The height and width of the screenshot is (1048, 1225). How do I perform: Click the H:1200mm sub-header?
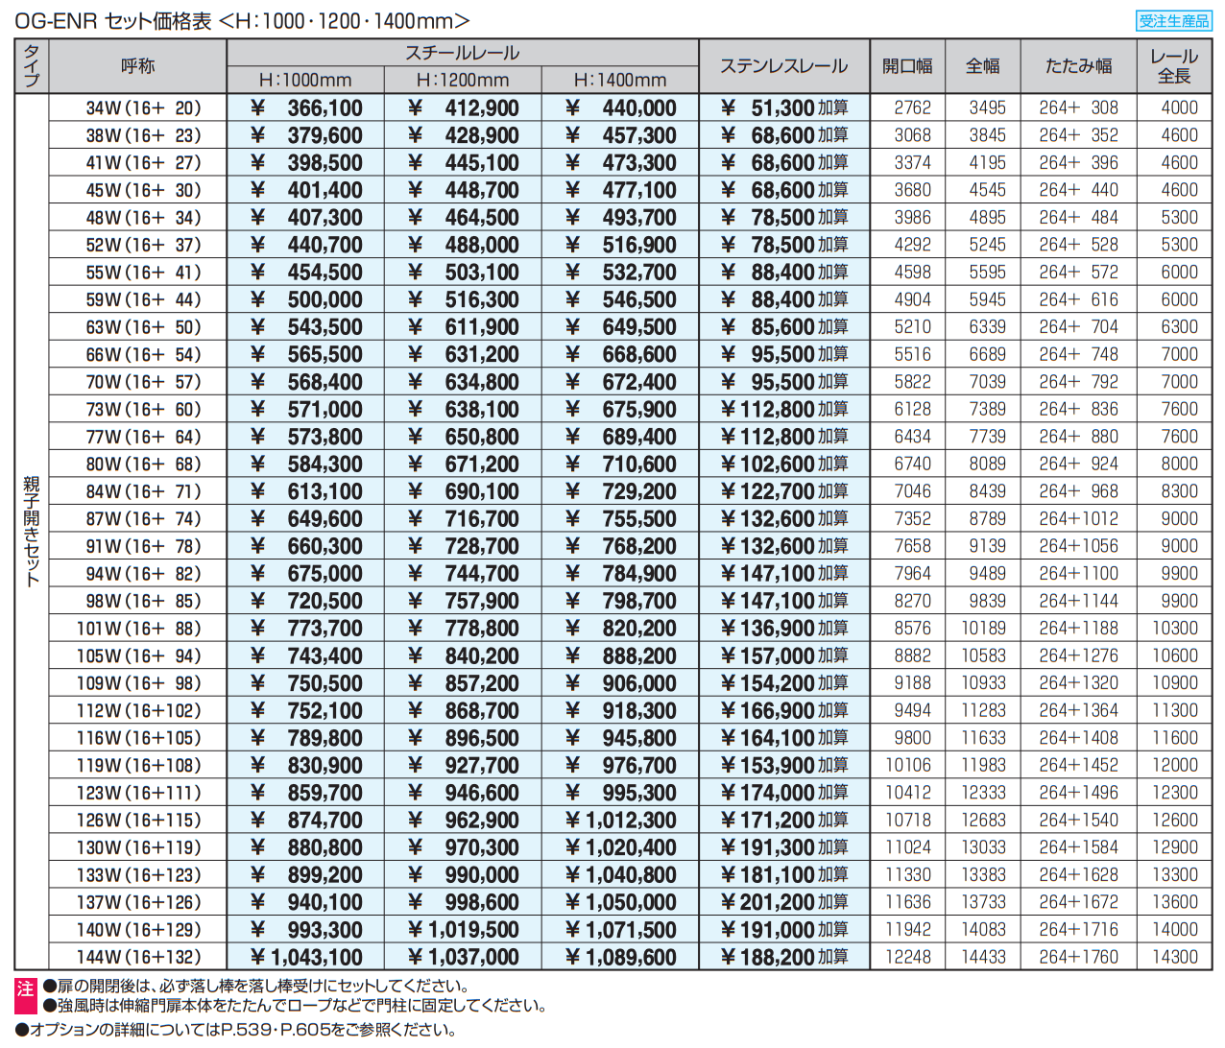463,81
